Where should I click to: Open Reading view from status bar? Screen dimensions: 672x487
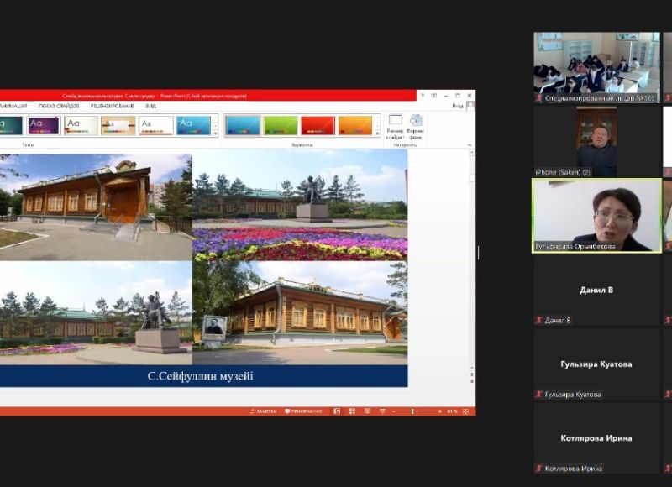click(x=366, y=411)
